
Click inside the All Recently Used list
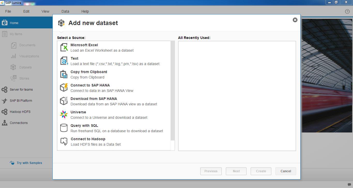tap(237, 96)
